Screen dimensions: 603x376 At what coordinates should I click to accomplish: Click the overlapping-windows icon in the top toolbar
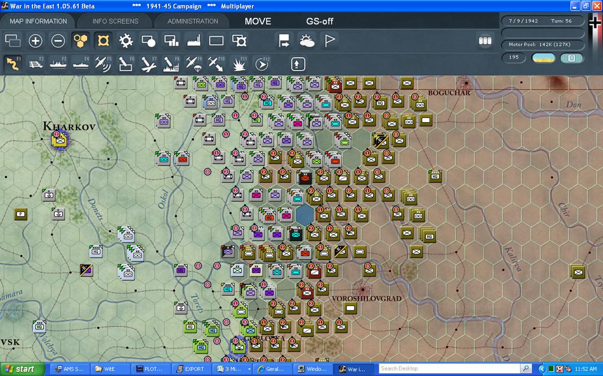[13, 41]
